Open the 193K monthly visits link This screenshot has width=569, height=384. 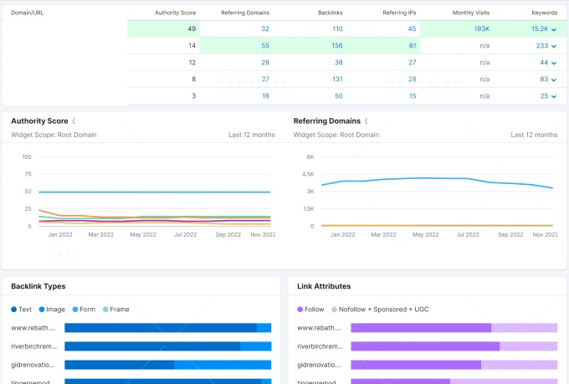[x=481, y=29]
